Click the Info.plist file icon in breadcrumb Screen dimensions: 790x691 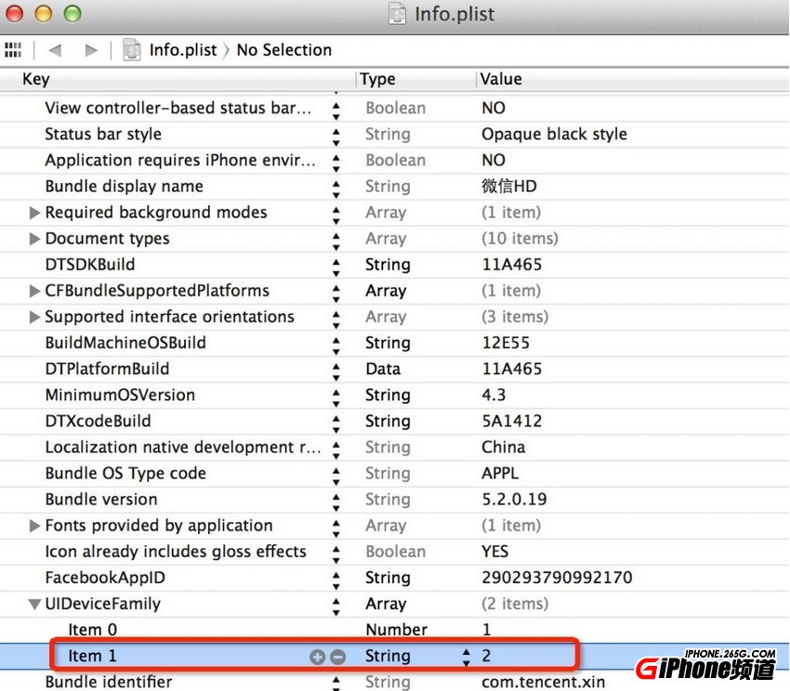coord(133,50)
